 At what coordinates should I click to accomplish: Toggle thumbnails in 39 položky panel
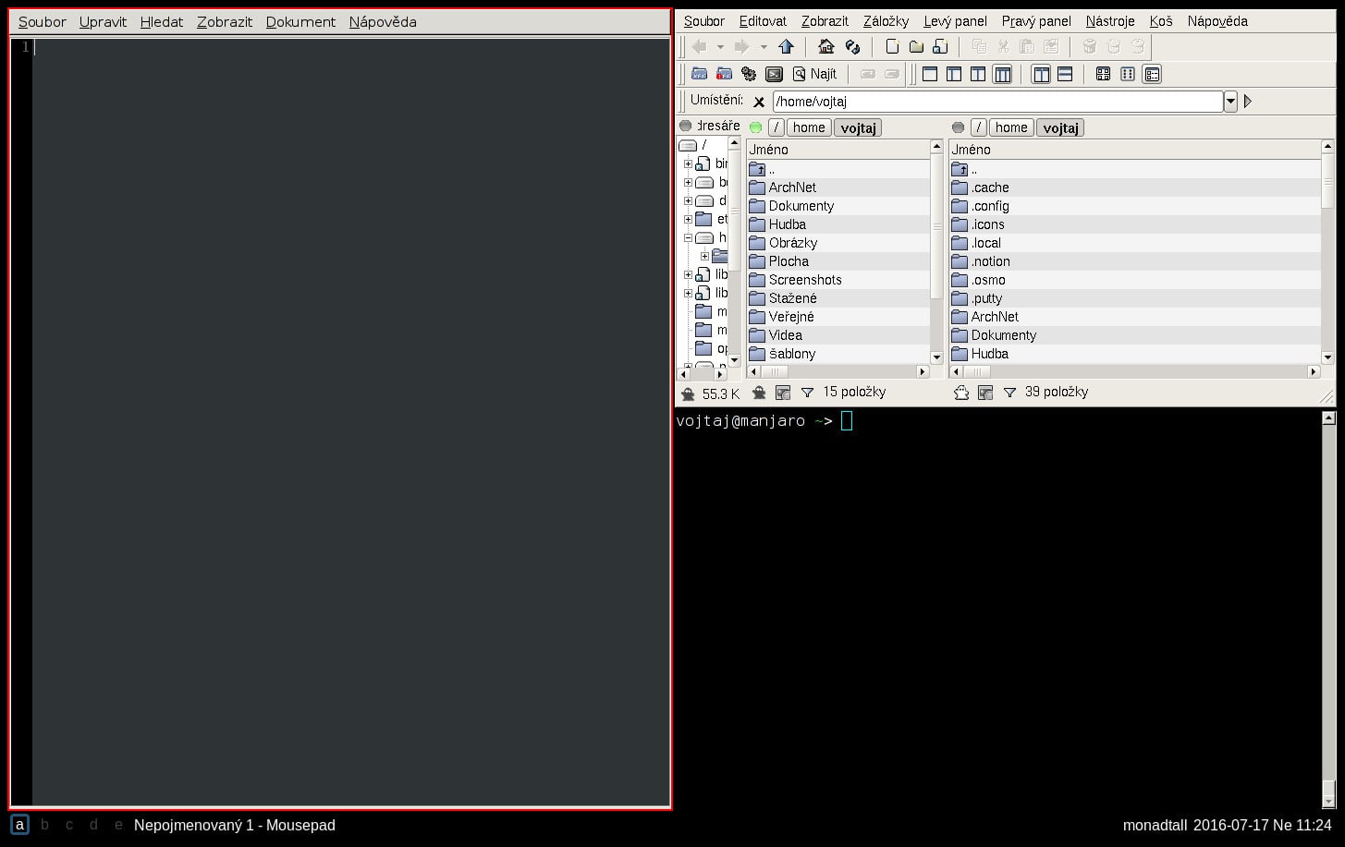coord(985,393)
